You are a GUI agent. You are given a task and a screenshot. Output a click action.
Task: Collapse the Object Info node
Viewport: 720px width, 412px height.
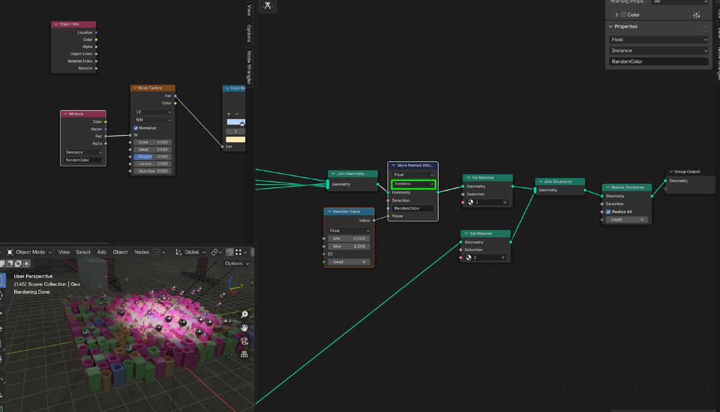point(56,24)
